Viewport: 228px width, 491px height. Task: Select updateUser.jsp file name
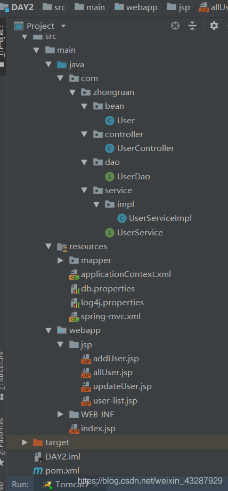123,387
